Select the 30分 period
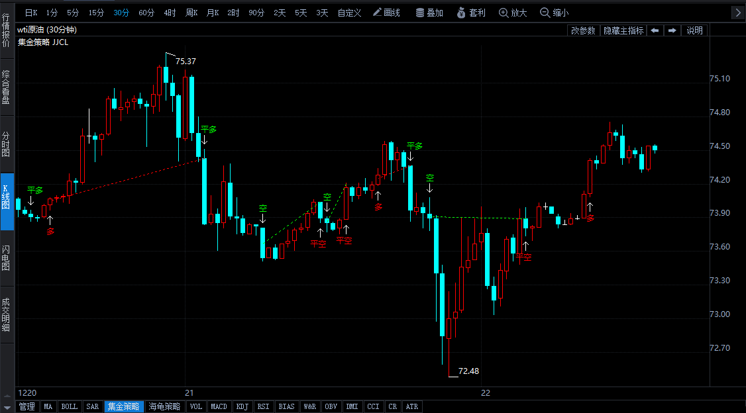 pyautogui.click(x=121, y=13)
